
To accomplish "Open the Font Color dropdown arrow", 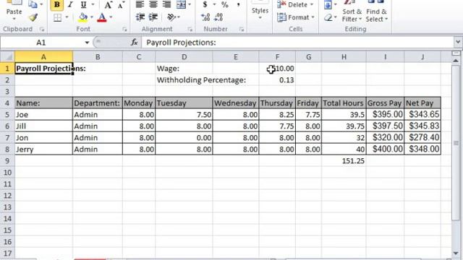I will coord(111,17).
